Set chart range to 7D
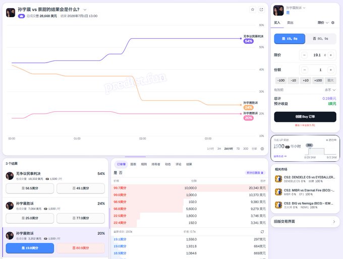 [238, 149]
